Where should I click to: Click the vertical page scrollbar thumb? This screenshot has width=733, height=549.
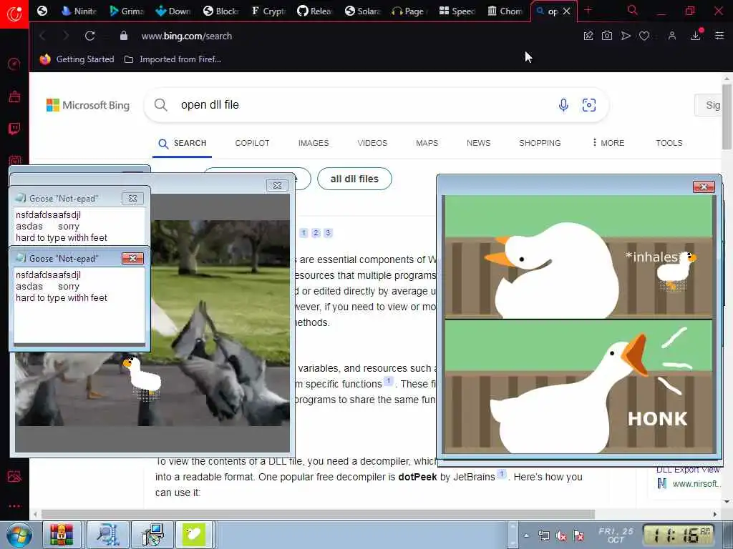coord(727,117)
